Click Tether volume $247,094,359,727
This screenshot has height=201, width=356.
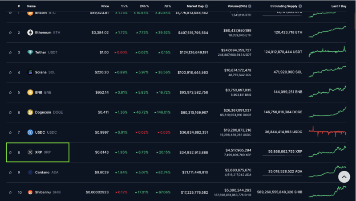coord(236,50)
